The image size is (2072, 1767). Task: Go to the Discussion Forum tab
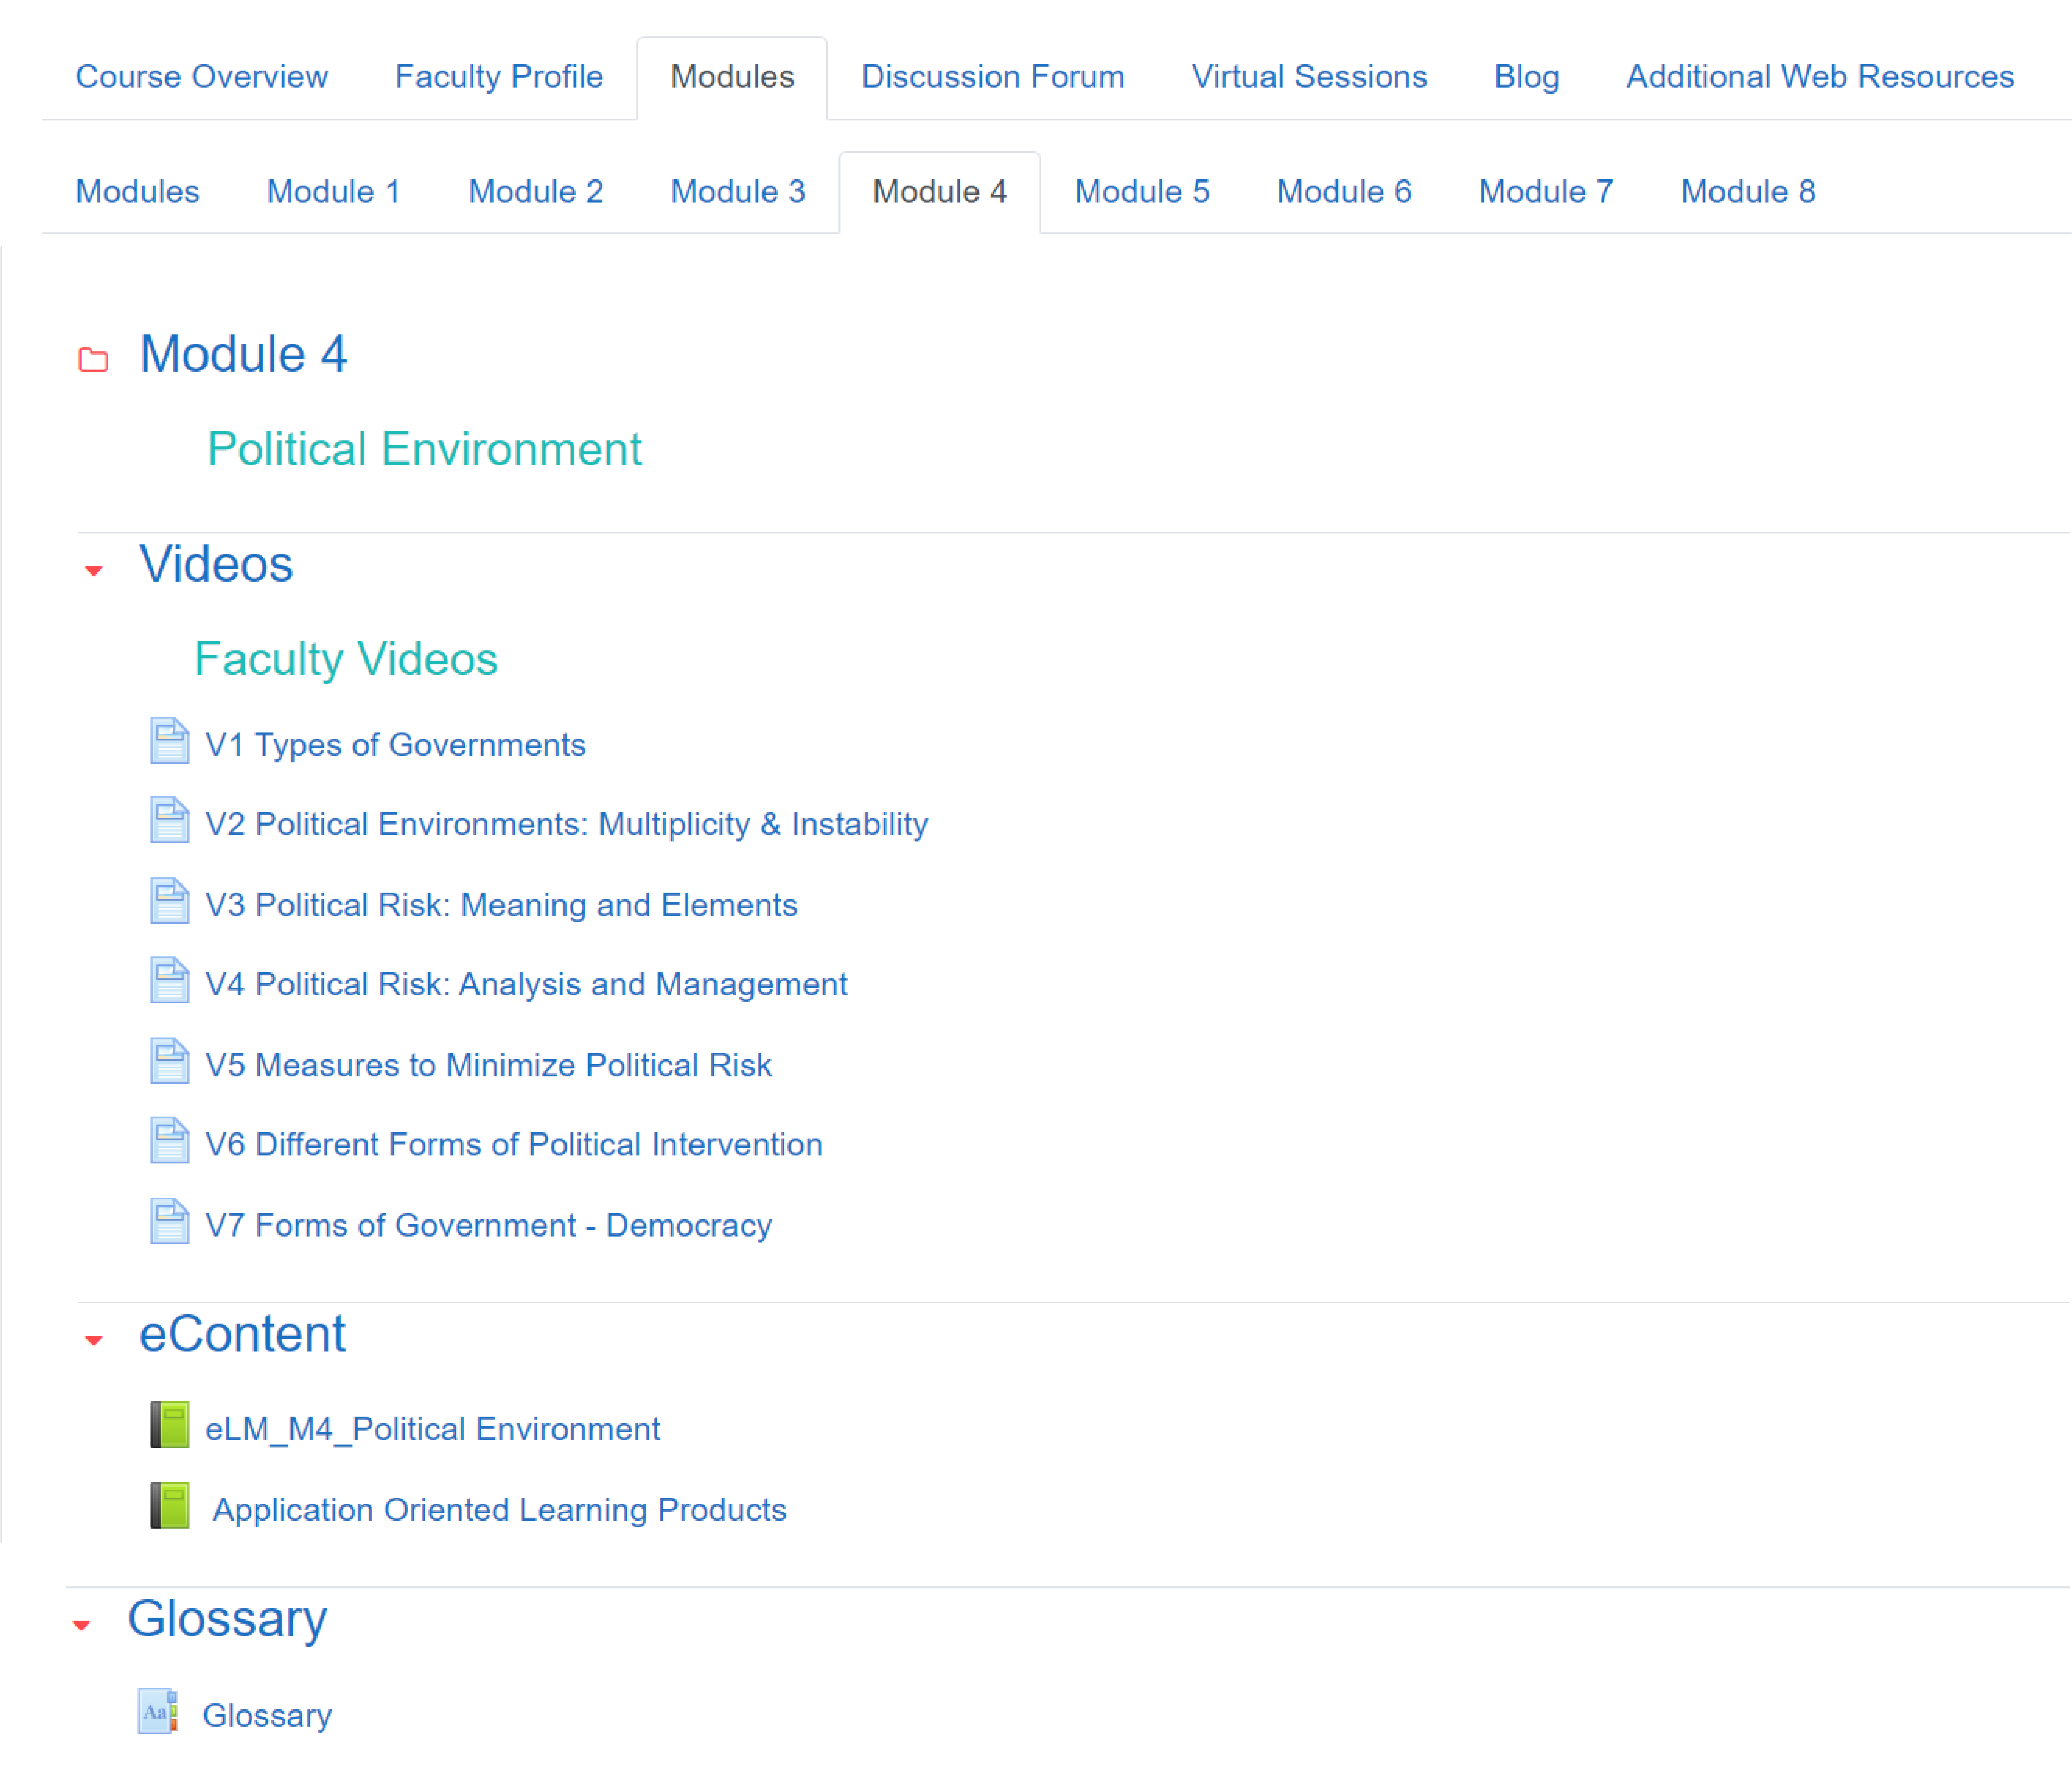point(993,77)
